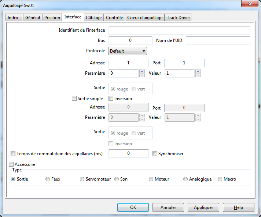Viewport: 261px width, 217px height.
Task: Click the Identifiant de l'interface text field
Action: point(179,30)
